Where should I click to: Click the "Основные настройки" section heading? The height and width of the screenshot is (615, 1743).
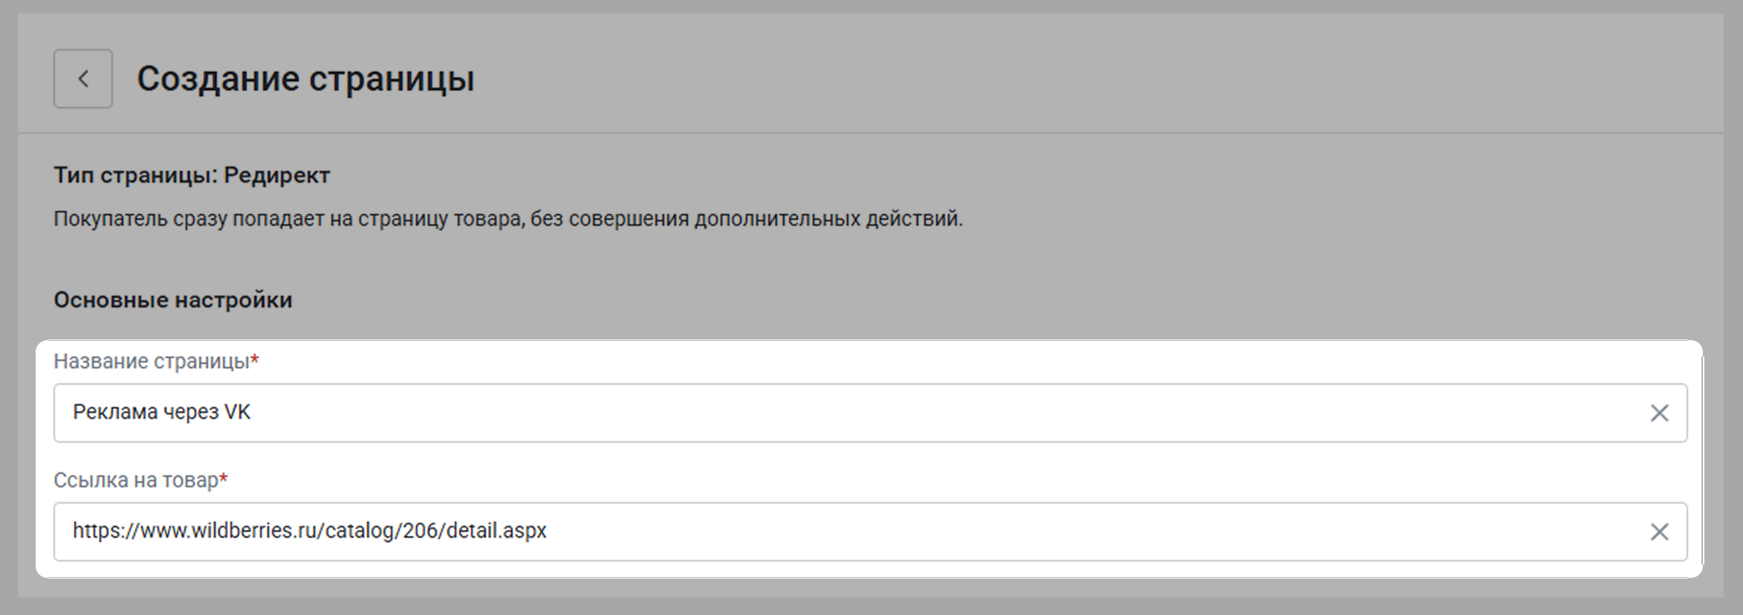coord(173,300)
